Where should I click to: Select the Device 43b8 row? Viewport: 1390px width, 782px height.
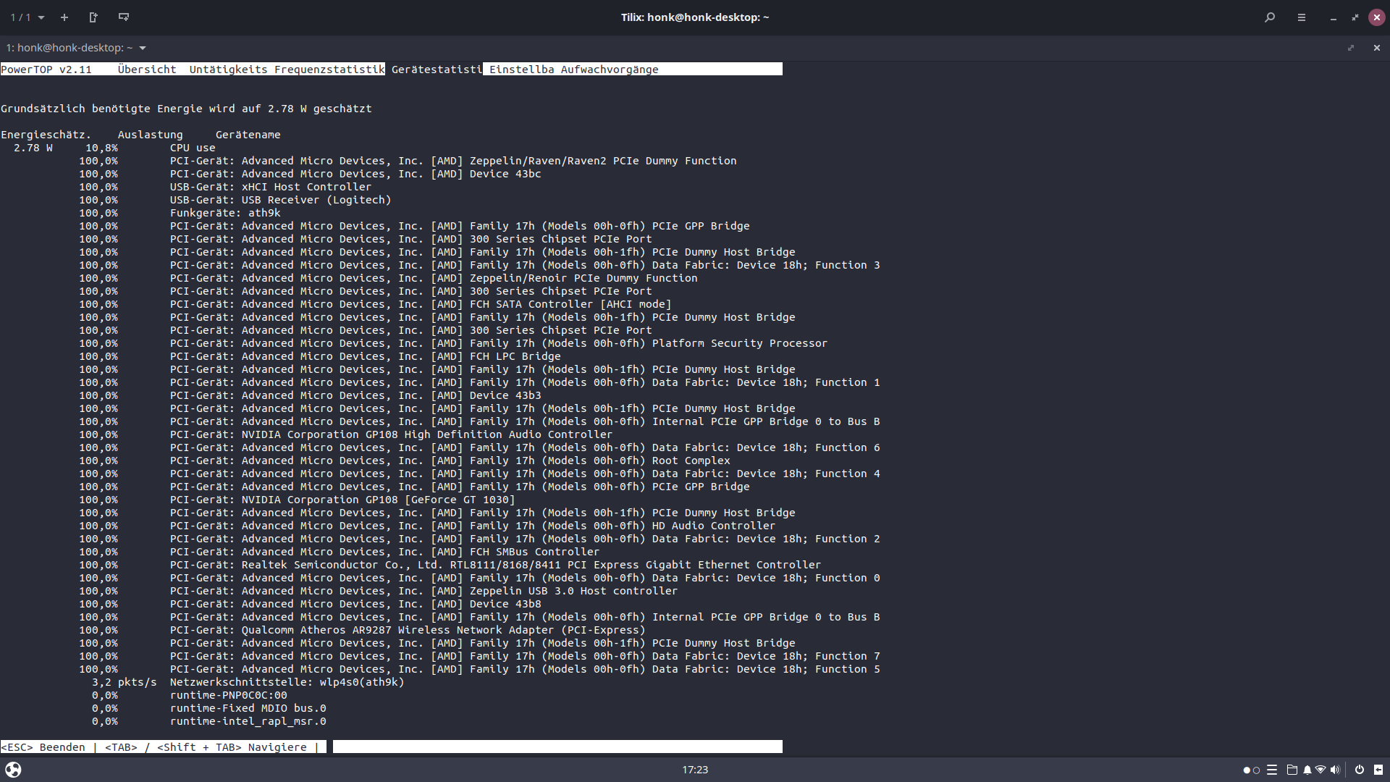coord(310,604)
